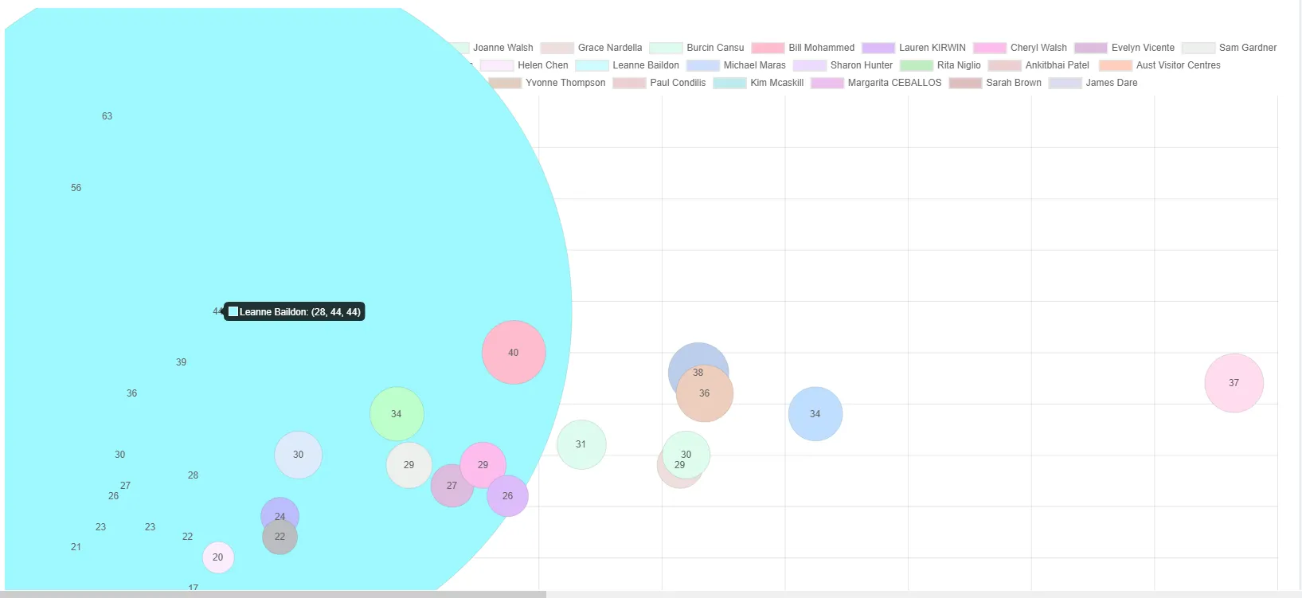The height and width of the screenshot is (598, 1302).
Task: Hide the Burcin Cansu dataset via legend
Action: 697,48
